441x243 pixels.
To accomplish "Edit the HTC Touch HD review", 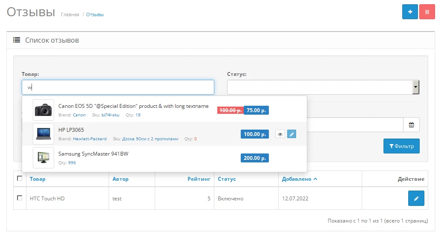I will point(416,199).
